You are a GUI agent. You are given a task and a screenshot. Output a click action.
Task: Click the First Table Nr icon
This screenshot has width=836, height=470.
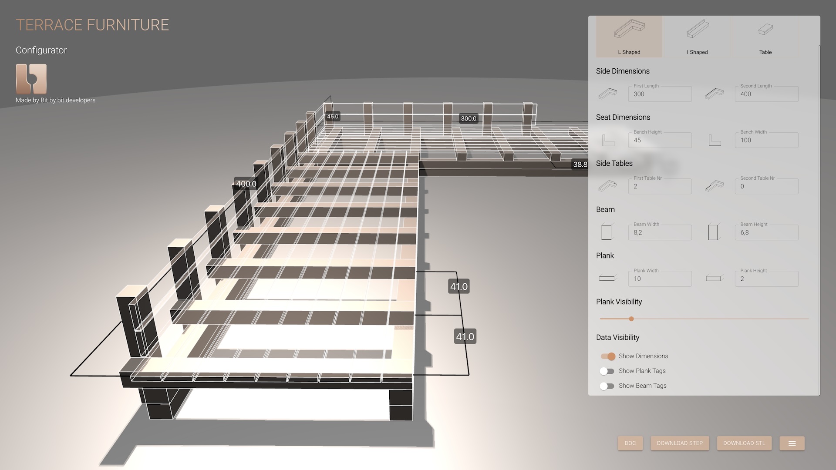pos(608,186)
